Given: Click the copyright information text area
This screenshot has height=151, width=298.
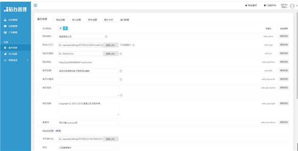Looking at the screenshot, I should click(89, 108).
